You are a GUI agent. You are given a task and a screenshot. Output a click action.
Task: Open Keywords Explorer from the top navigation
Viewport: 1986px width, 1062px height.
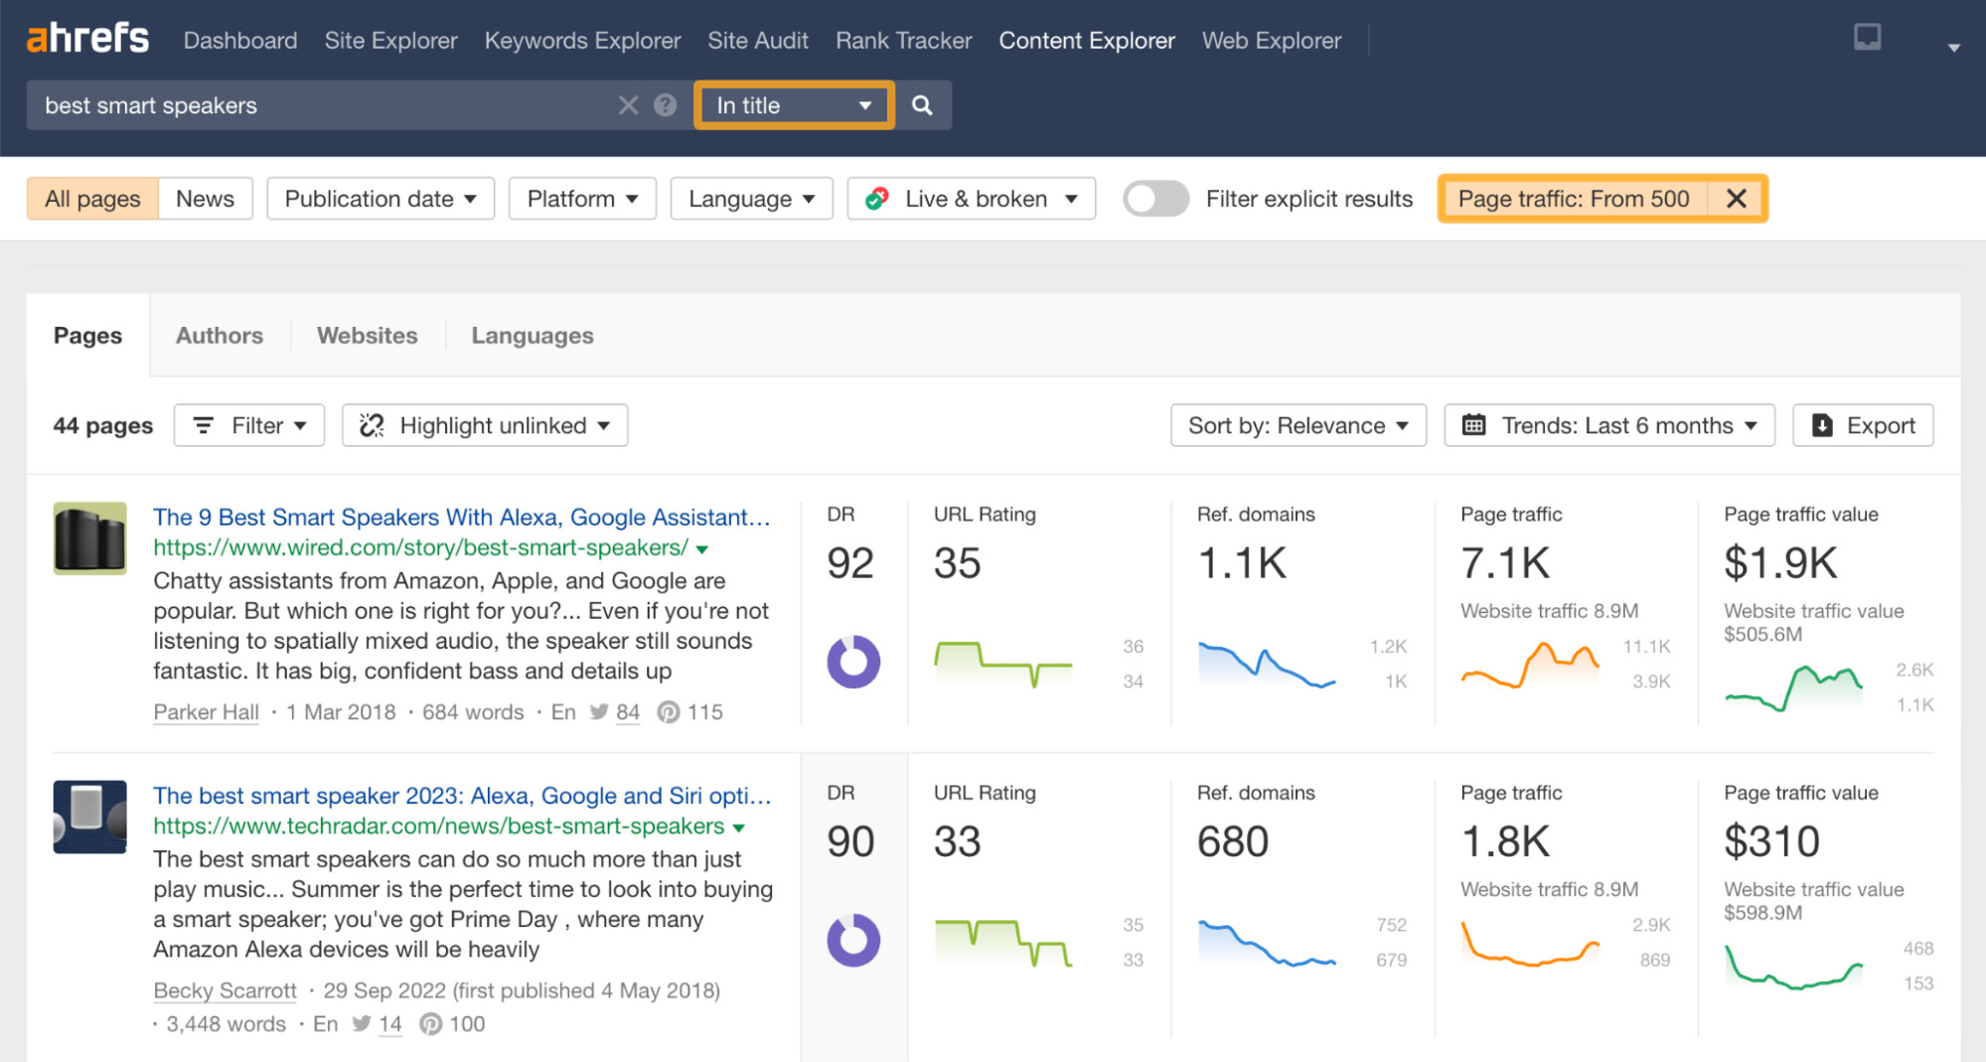582,40
